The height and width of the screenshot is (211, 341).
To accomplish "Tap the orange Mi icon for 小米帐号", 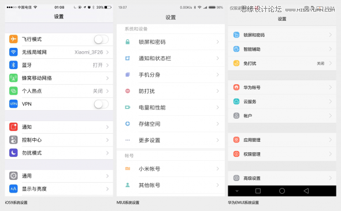I will coord(128,168).
